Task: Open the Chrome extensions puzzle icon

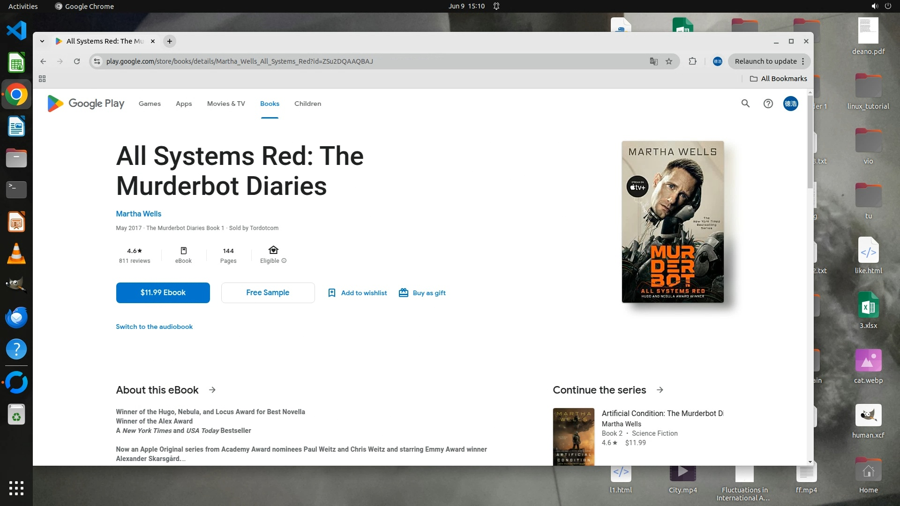Action: pos(692,61)
